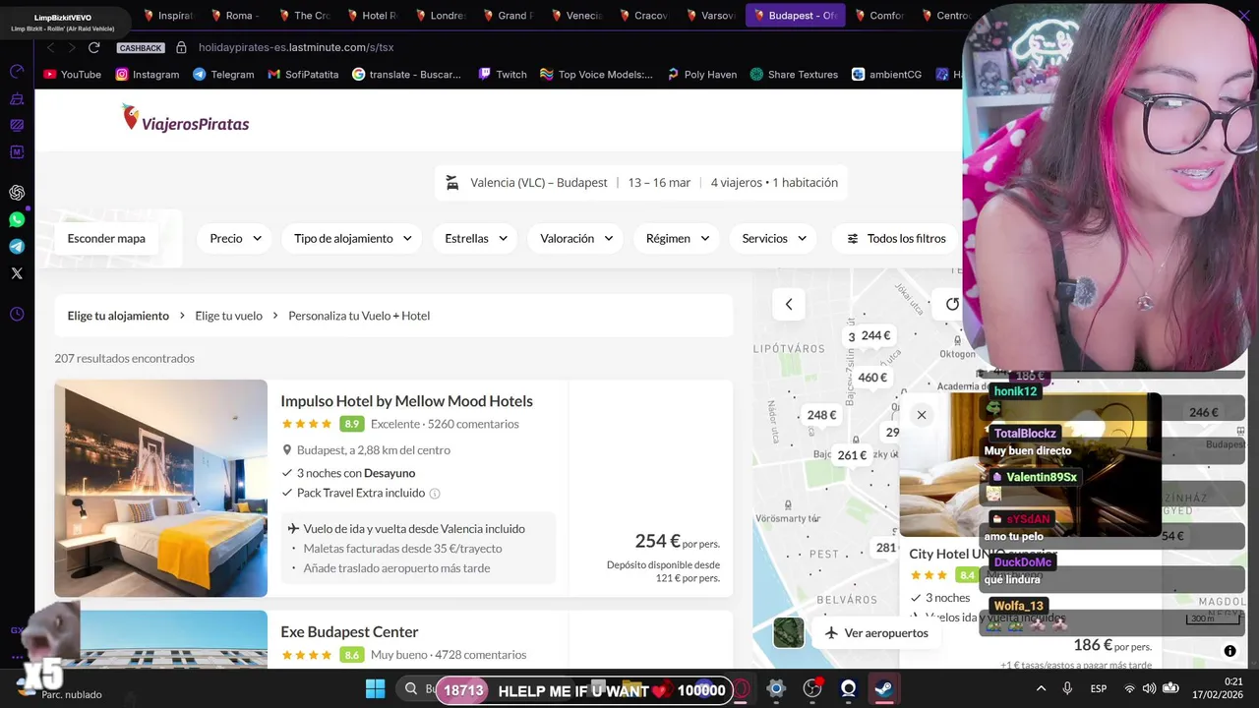Expand the Régimen filter dropdown
This screenshot has width=1259, height=708.
click(x=678, y=238)
